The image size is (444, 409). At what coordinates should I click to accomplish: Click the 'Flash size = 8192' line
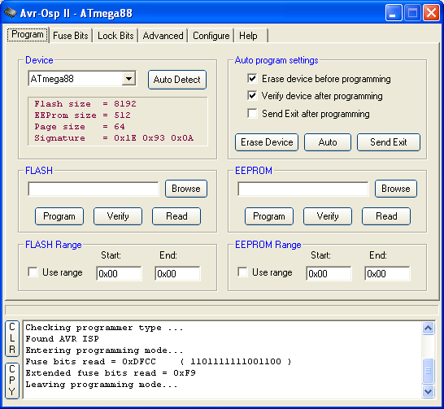pos(85,104)
